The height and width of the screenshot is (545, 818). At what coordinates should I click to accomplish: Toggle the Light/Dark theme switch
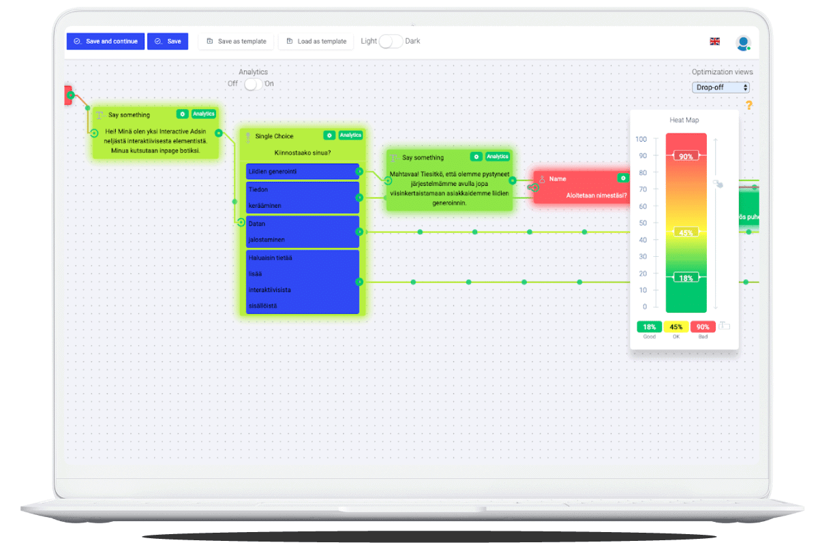[x=391, y=42]
